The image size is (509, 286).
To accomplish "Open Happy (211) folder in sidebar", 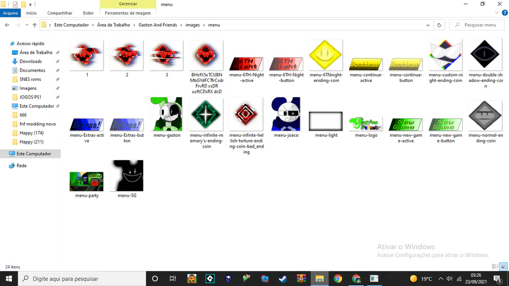I will click(31, 142).
